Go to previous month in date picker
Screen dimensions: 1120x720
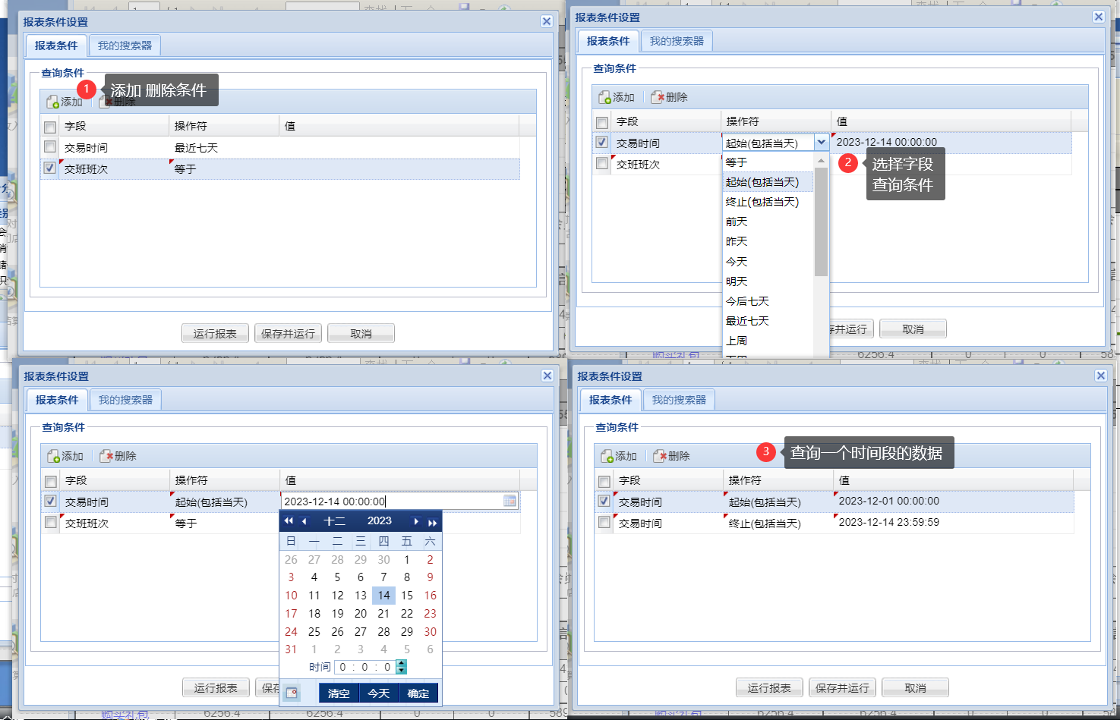[304, 521]
